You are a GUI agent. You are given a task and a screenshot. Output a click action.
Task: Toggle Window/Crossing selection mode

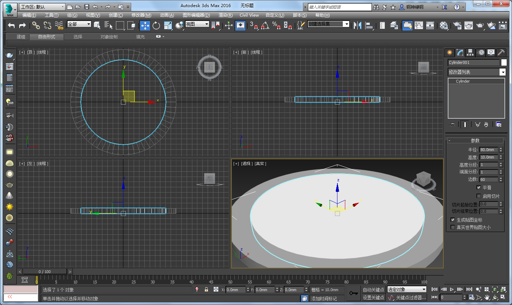[x=132, y=25]
